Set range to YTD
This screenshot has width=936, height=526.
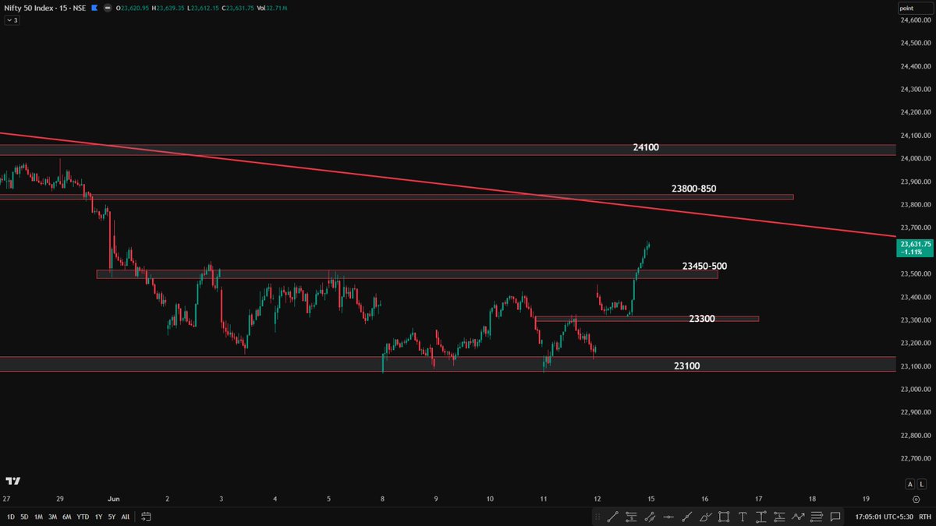tap(83, 517)
